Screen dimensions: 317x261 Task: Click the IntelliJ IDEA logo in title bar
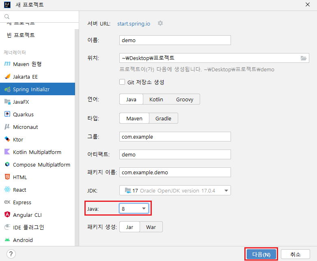point(7,4)
